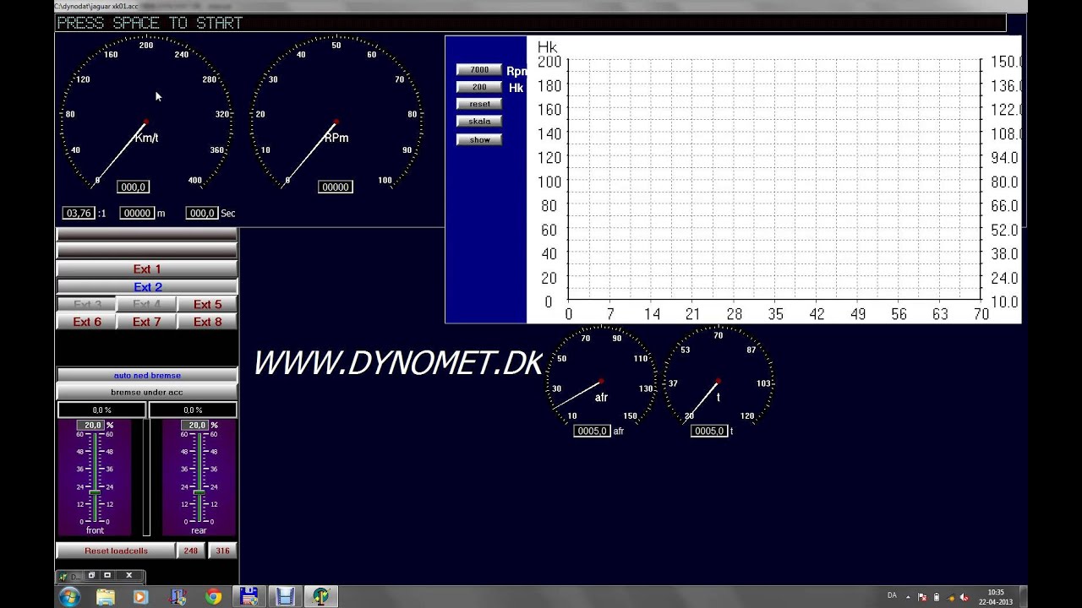1082x608 pixels.
Task: Click the bremse under acc button
Action: click(147, 392)
